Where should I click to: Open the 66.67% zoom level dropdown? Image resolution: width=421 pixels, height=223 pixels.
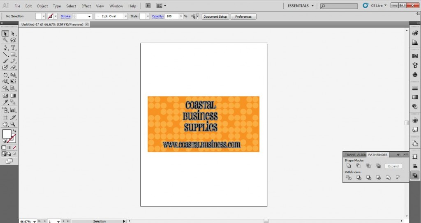click(35, 221)
